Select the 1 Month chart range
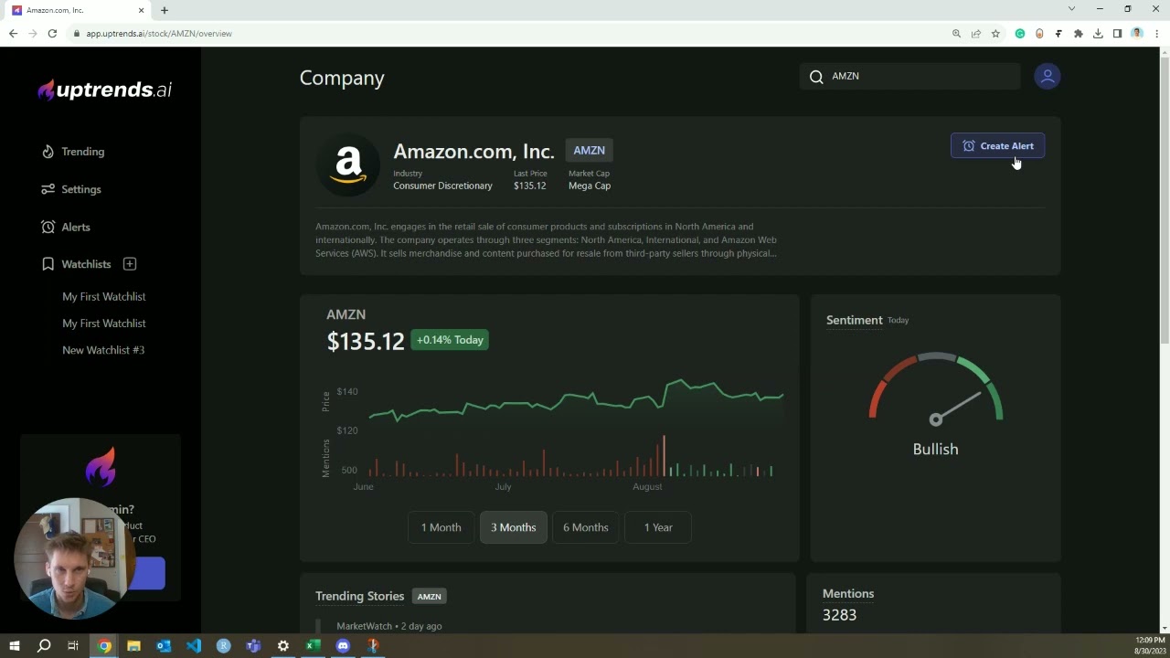 tap(441, 527)
